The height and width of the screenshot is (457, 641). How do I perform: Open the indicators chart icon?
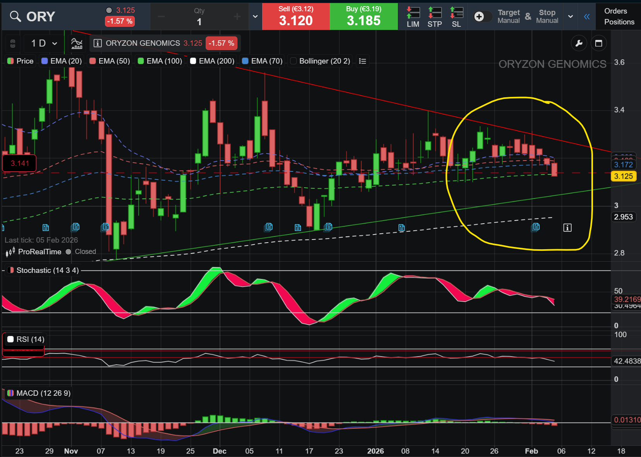(77, 43)
